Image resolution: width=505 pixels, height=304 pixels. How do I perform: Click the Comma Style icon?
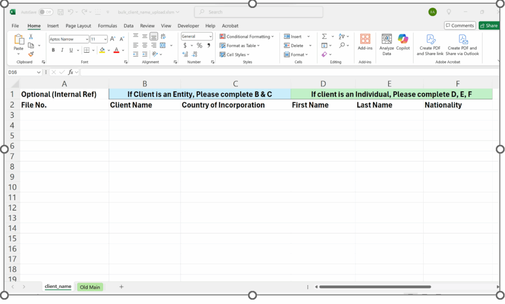[208, 45]
